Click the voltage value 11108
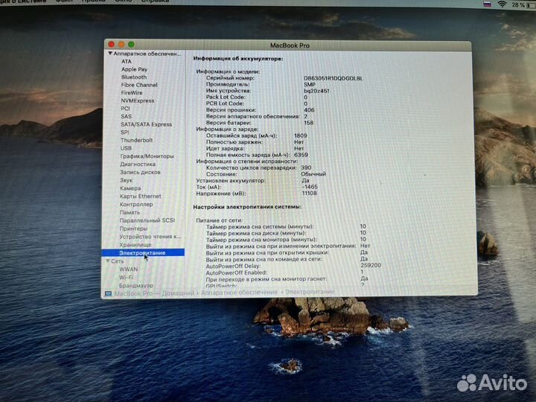536x402 pixels. [x=309, y=194]
